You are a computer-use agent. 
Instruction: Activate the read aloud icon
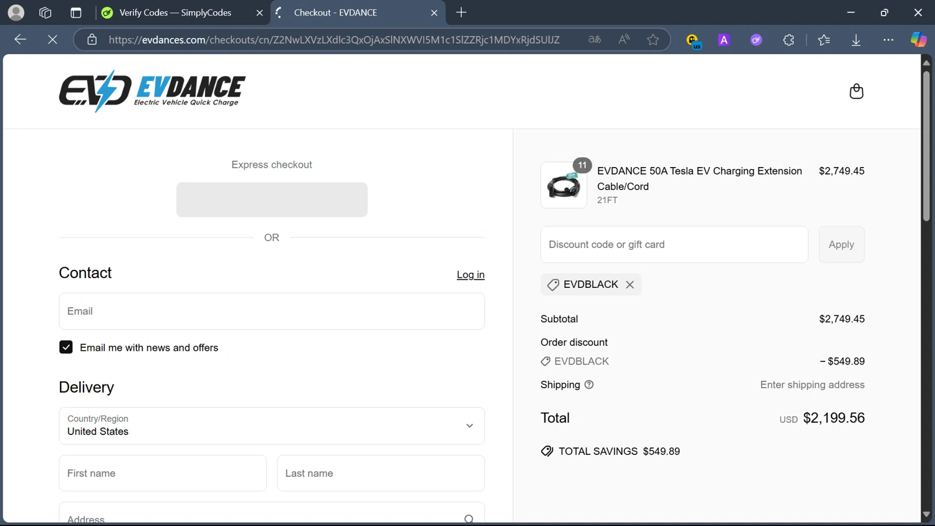click(624, 40)
